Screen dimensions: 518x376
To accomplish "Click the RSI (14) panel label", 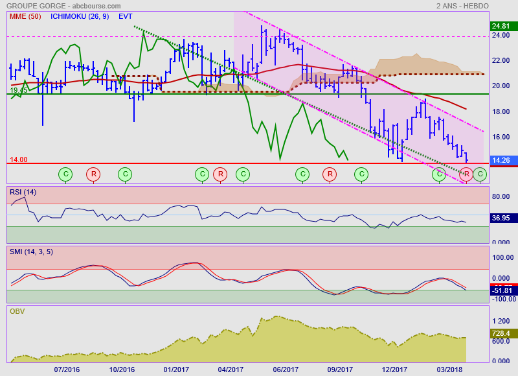I will [x=23, y=192].
